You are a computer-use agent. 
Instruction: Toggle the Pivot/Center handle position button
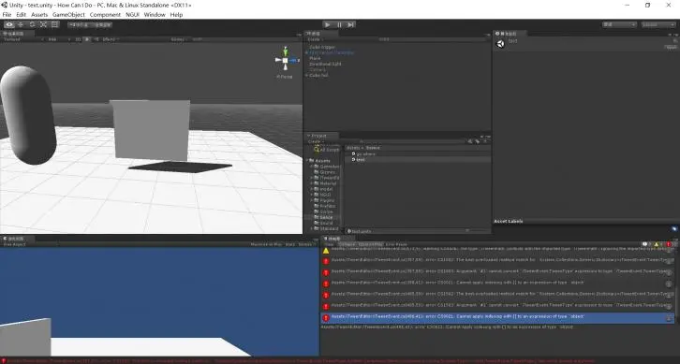tap(79, 24)
